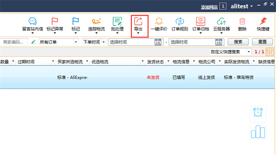The height and width of the screenshot is (155, 276).
Task: Open the 云服务器 cloud server tool
Action: [222, 21]
